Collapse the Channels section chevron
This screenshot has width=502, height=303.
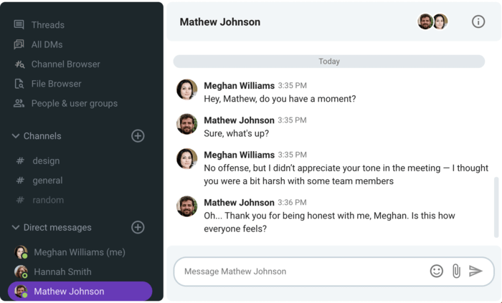(15, 136)
